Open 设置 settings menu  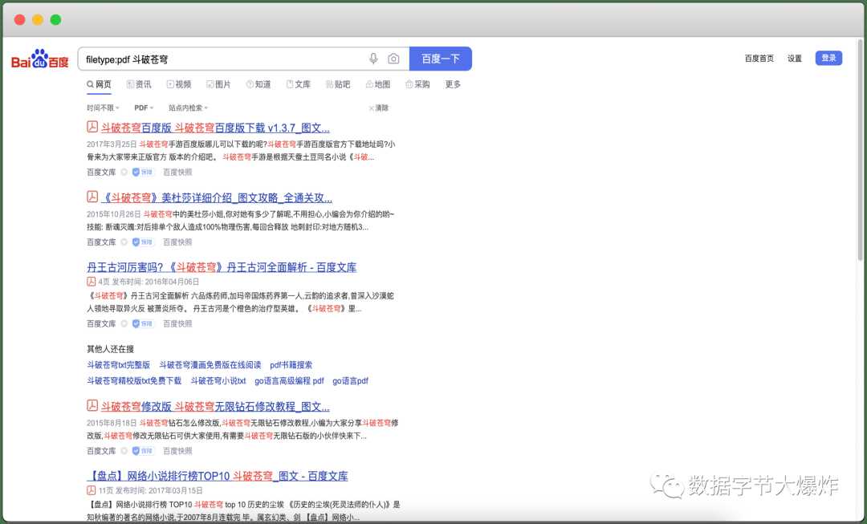click(x=795, y=58)
